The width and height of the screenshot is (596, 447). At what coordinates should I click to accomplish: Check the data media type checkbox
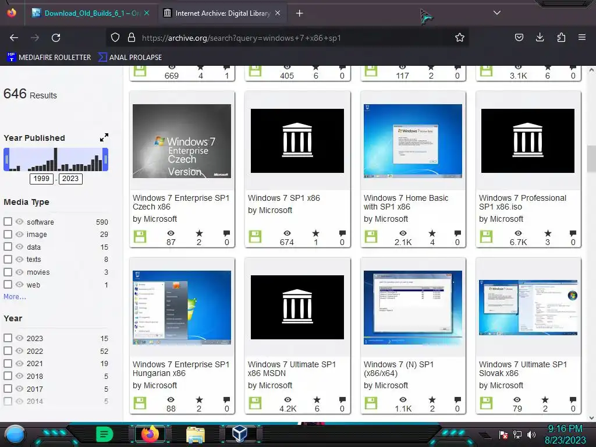(x=8, y=247)
